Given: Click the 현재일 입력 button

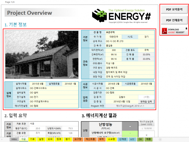Looking at the screenshot, I should 146,102.
